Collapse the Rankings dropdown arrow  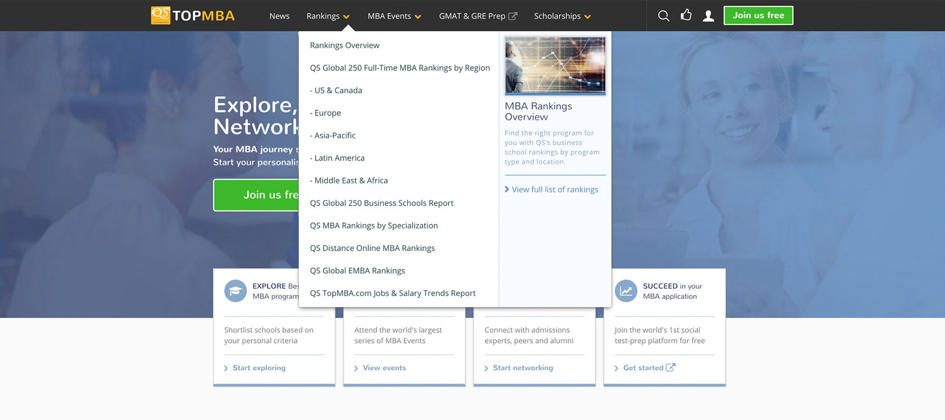(x=346, y=17)
